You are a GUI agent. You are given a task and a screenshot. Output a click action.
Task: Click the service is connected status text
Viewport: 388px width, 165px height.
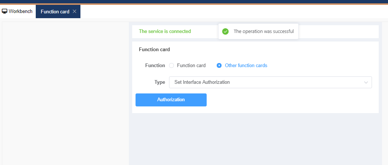click(x=165, y=32)
